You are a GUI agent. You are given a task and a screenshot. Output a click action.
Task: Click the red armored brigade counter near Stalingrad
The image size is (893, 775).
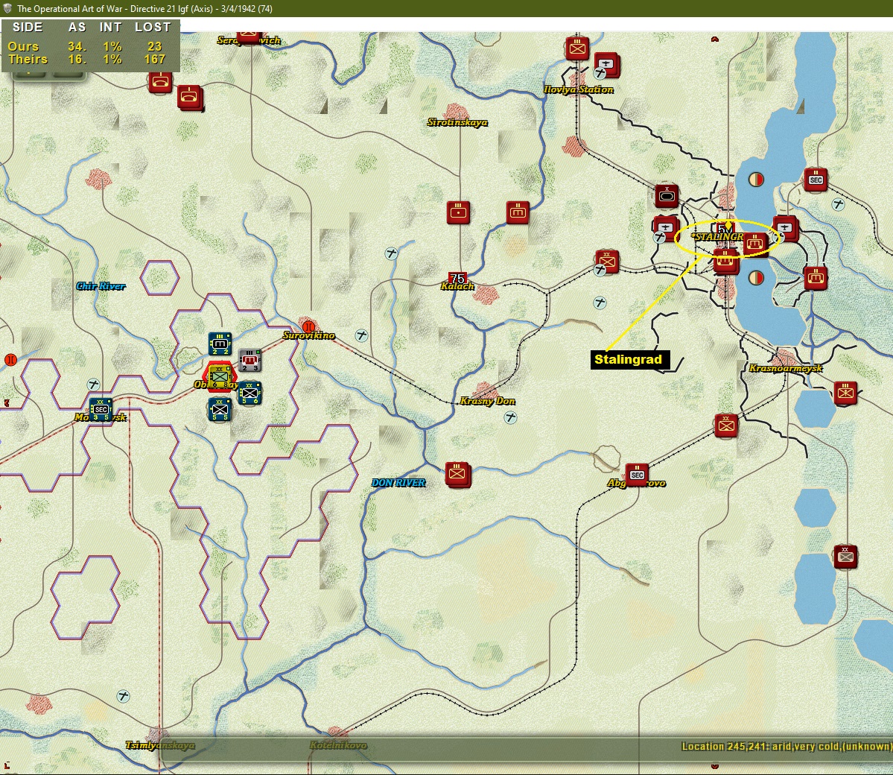click(667, 196)
